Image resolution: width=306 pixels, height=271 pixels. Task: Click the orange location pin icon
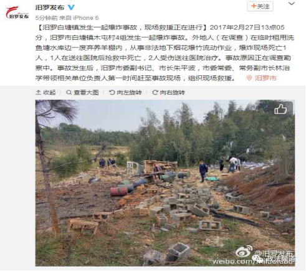pyautogui.click(x=249, y=78)
